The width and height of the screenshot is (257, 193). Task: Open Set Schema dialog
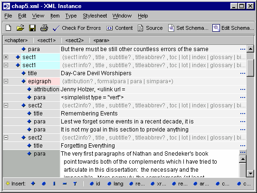(x=188, y=28)
